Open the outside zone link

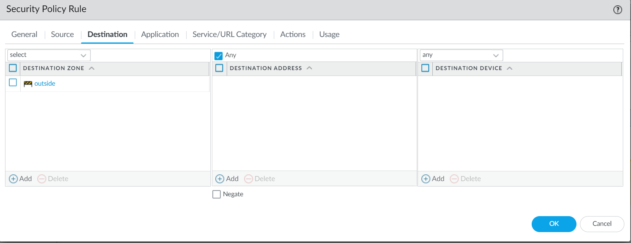[x=45, y=83]
